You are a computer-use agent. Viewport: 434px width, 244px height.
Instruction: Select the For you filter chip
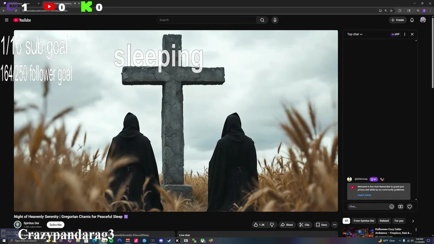399,221
